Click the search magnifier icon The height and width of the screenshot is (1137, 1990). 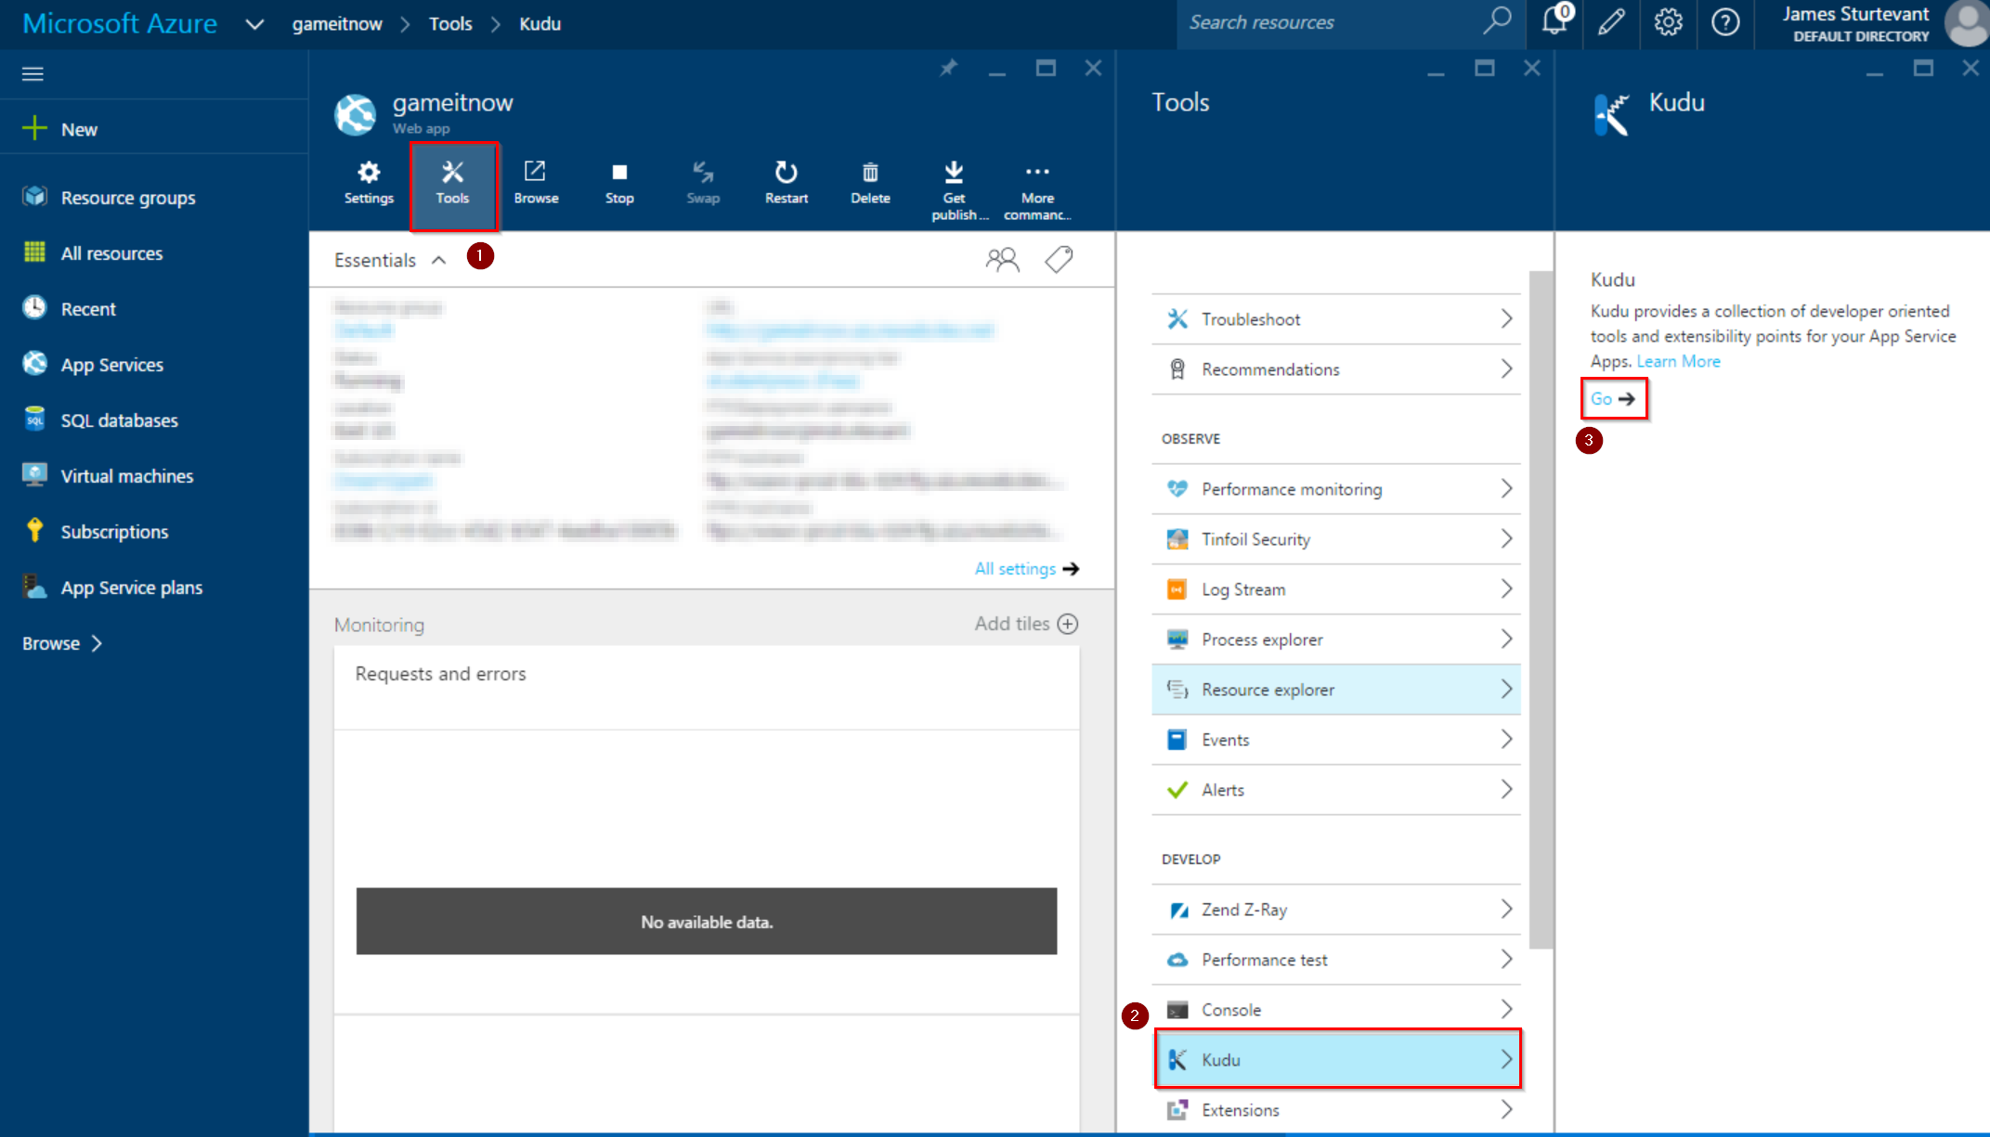coord(1496,21)
